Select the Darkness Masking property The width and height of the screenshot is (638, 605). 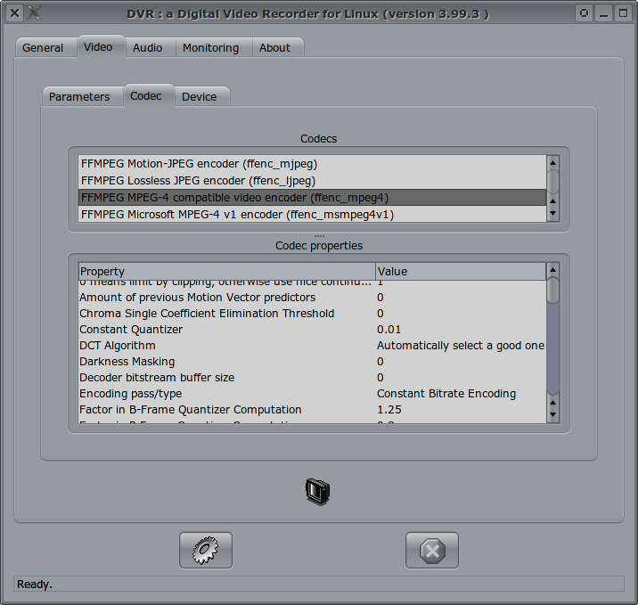click(x=127, y=361)
